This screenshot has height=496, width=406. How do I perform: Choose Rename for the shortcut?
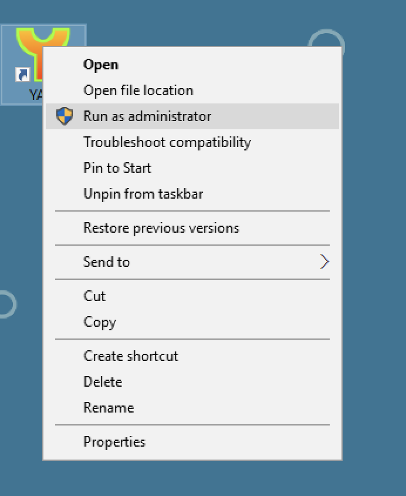pyautogui.click(x=109, y=408)
